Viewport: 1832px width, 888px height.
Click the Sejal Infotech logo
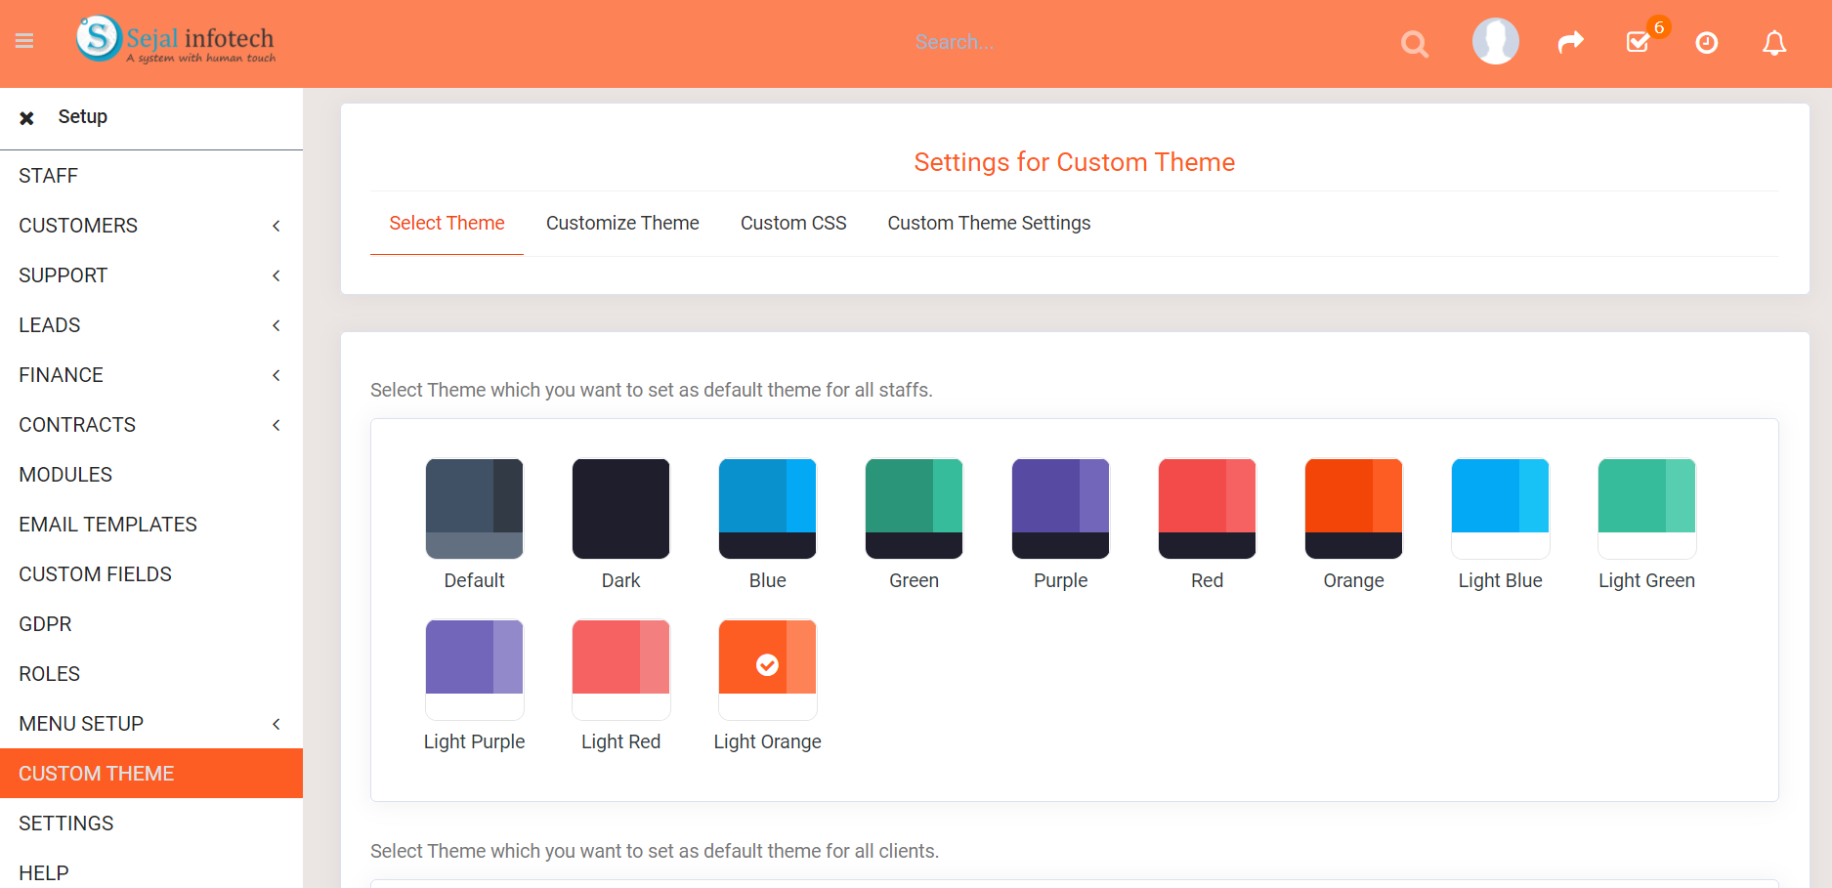point(176,40)
